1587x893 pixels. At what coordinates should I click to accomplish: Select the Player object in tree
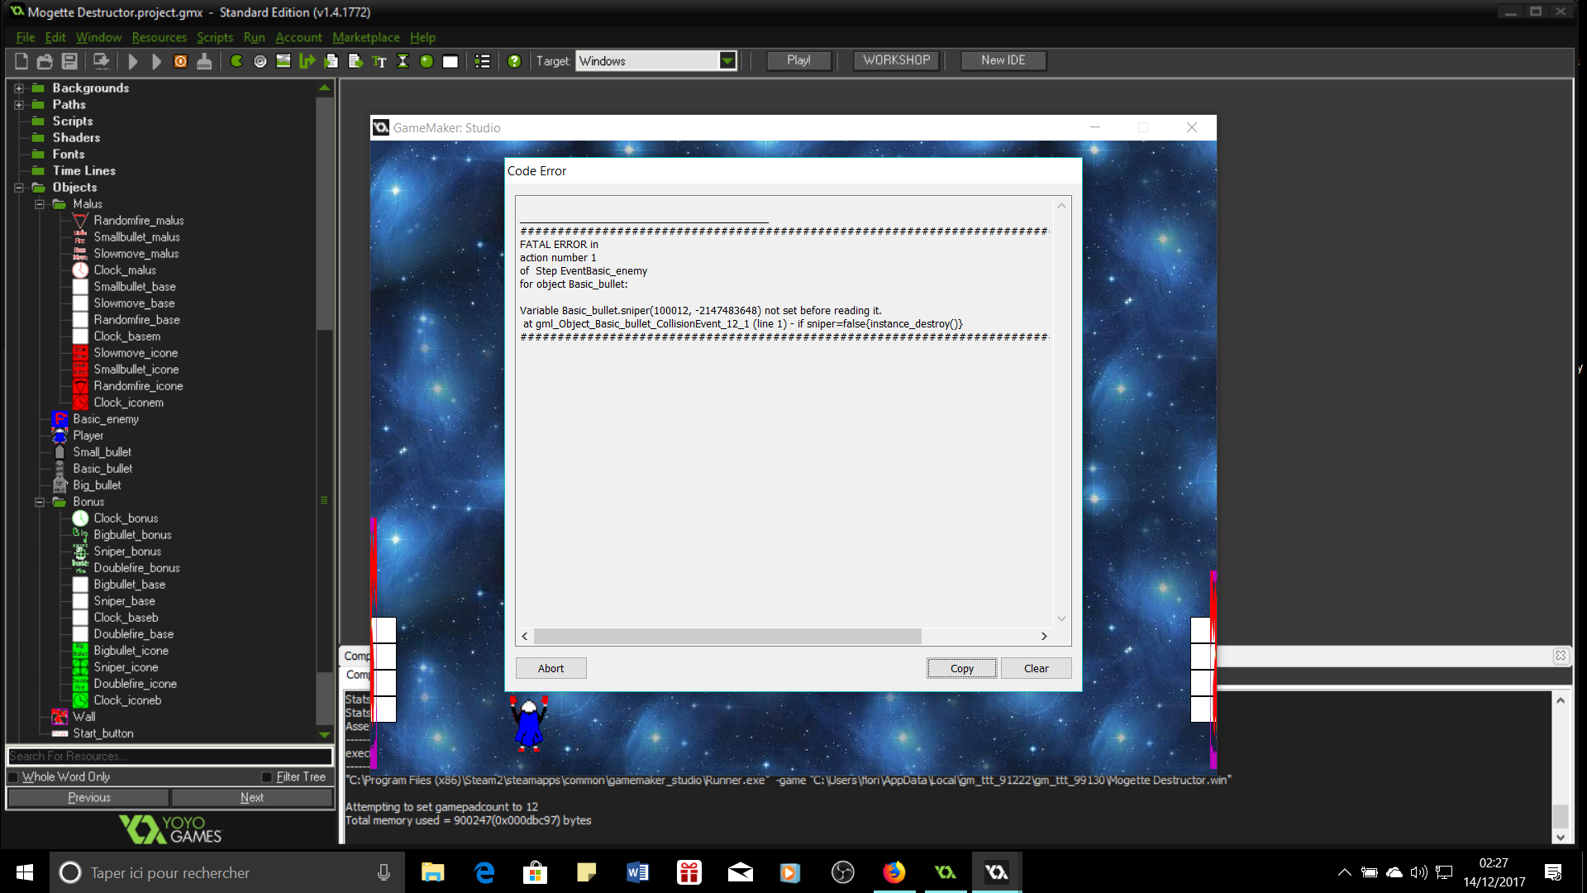click(x=88, y=436)
